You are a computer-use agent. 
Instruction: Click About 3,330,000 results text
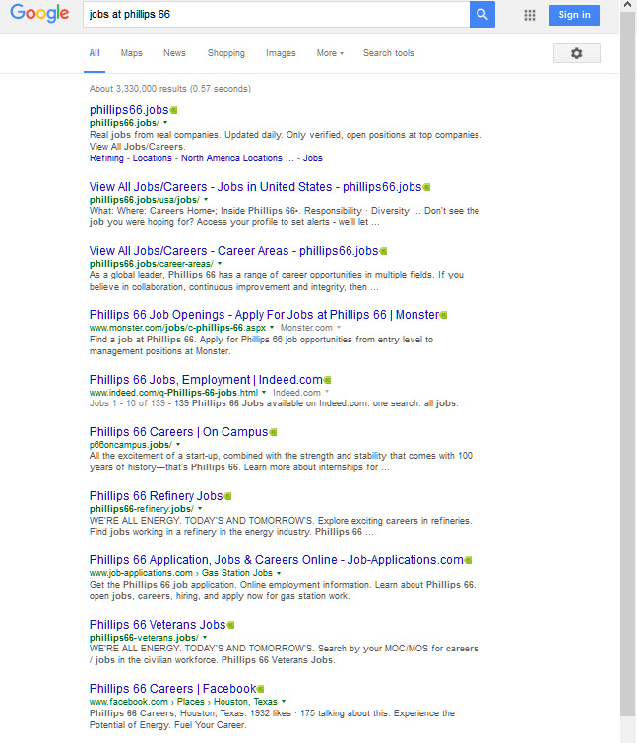click(x=170, y=89)
